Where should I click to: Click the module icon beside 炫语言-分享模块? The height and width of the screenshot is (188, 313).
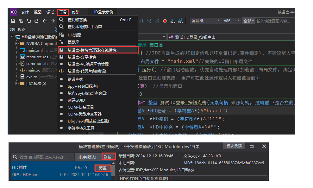[x=61, y=57]
